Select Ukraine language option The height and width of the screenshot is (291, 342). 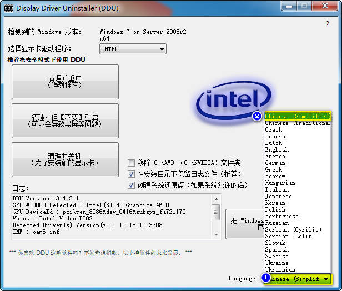tap(298, 263)
